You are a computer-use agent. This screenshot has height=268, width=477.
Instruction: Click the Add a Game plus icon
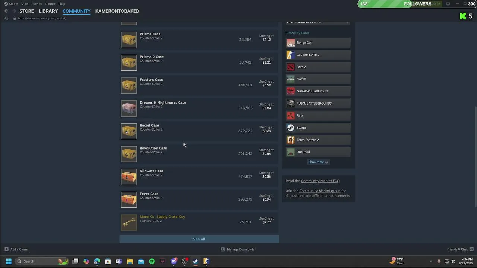point(6,249)
